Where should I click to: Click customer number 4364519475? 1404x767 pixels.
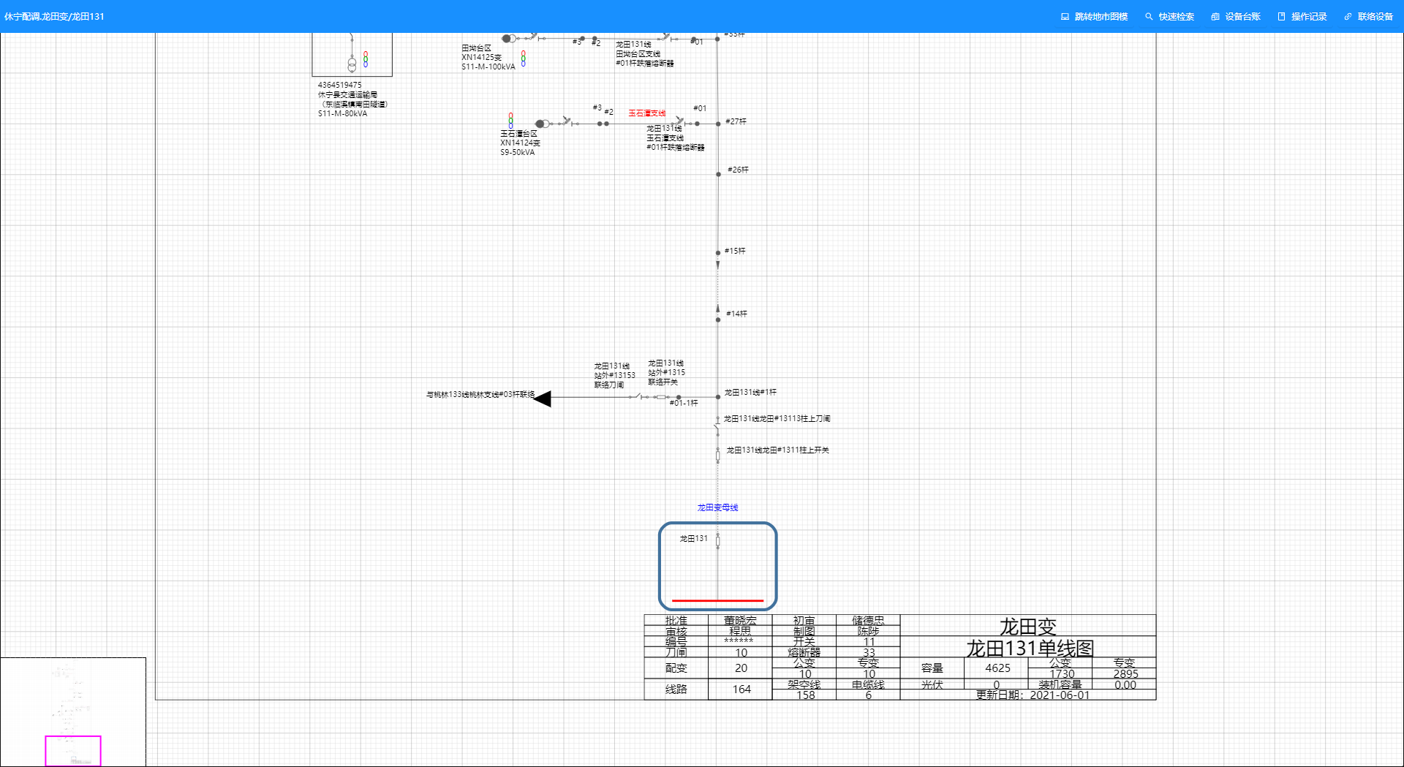click(x=339, y=85)
